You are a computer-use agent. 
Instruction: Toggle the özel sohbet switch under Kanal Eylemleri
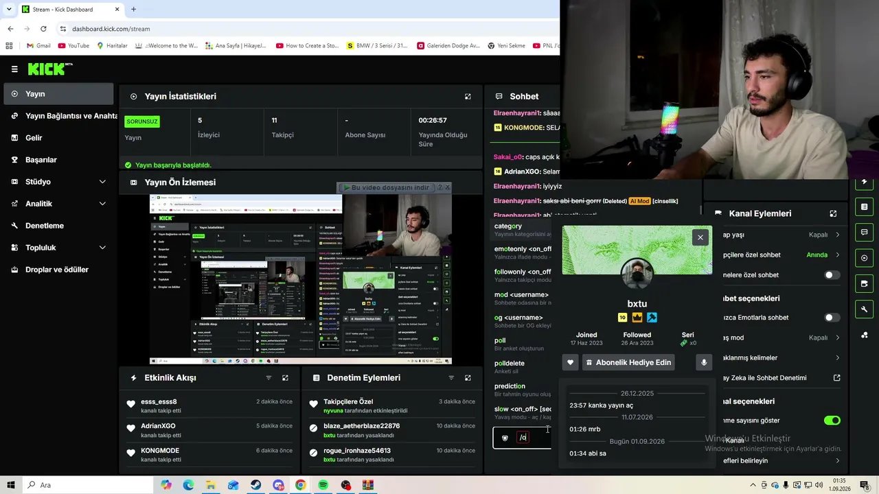click(832, 275)
